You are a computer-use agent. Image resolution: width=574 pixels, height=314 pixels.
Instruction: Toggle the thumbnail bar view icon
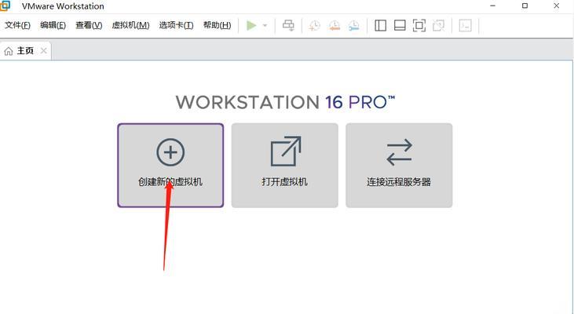click(x=400, y=25)
